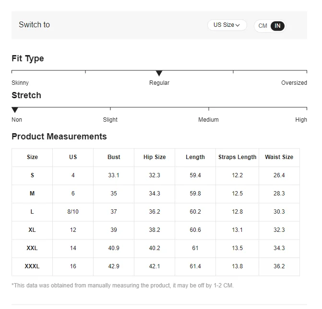
Task: Switch measurement units to CM
Action: tap(262, 26)
